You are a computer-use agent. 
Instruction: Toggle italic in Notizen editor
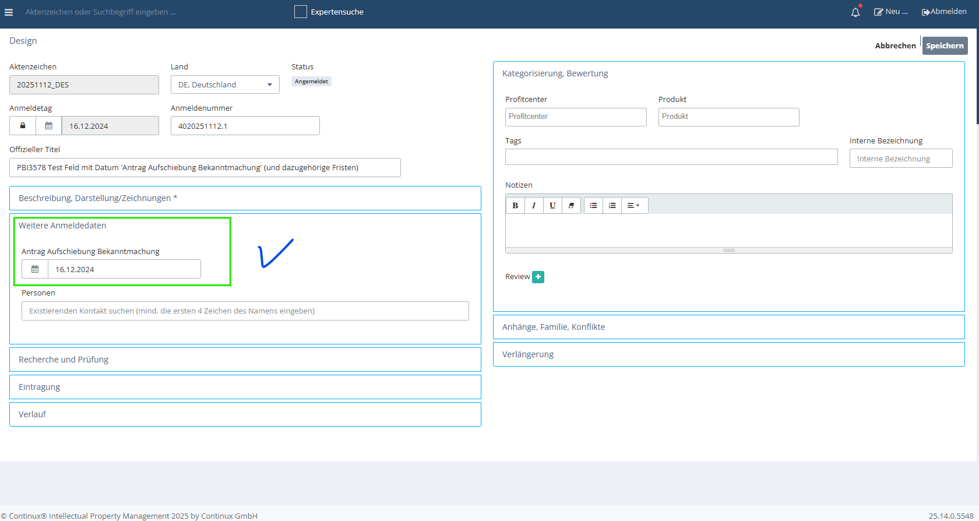click(x=534, y=205)
